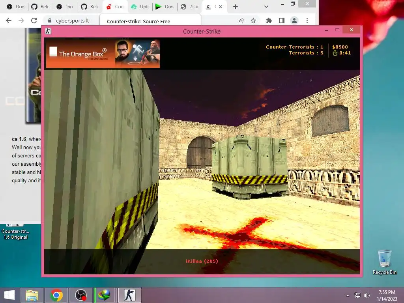
Task: Click the round timer clock icon
Action: tap(335, 53)
